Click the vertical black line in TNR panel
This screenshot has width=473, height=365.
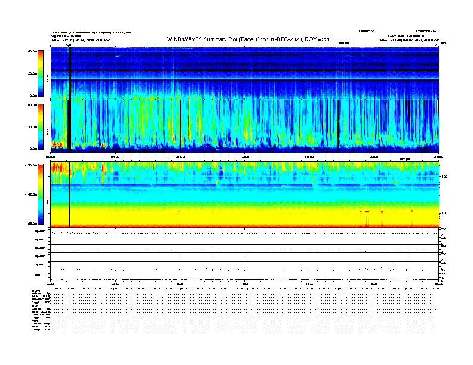(70, 194)
